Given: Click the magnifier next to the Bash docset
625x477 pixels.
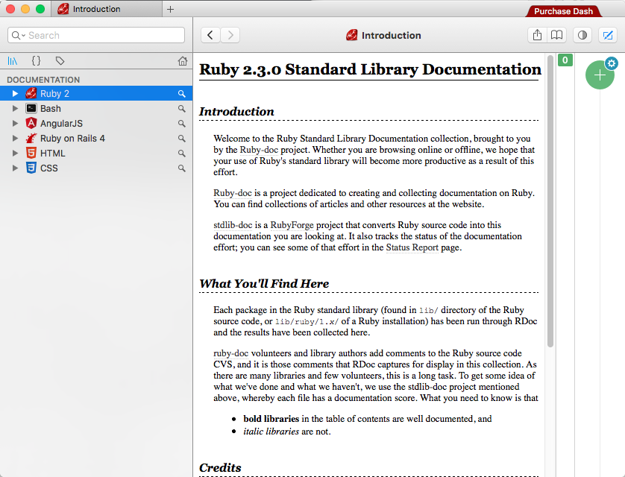Looking at the screenshot, I should [180, 108].
